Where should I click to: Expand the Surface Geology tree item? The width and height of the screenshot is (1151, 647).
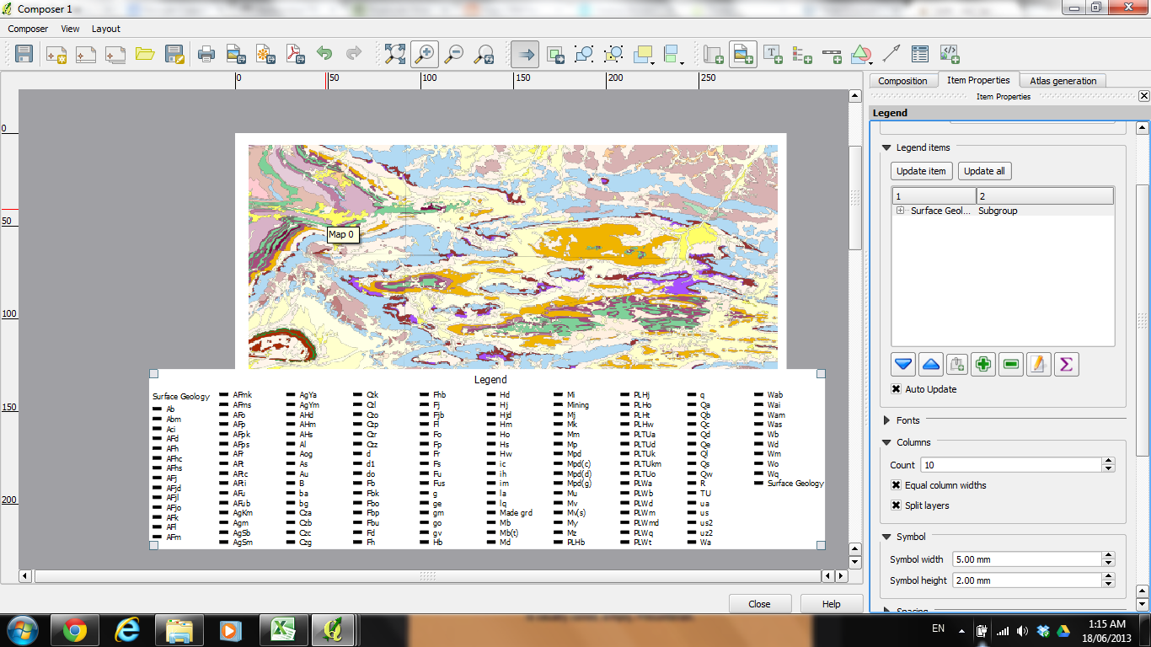(901, 211)
